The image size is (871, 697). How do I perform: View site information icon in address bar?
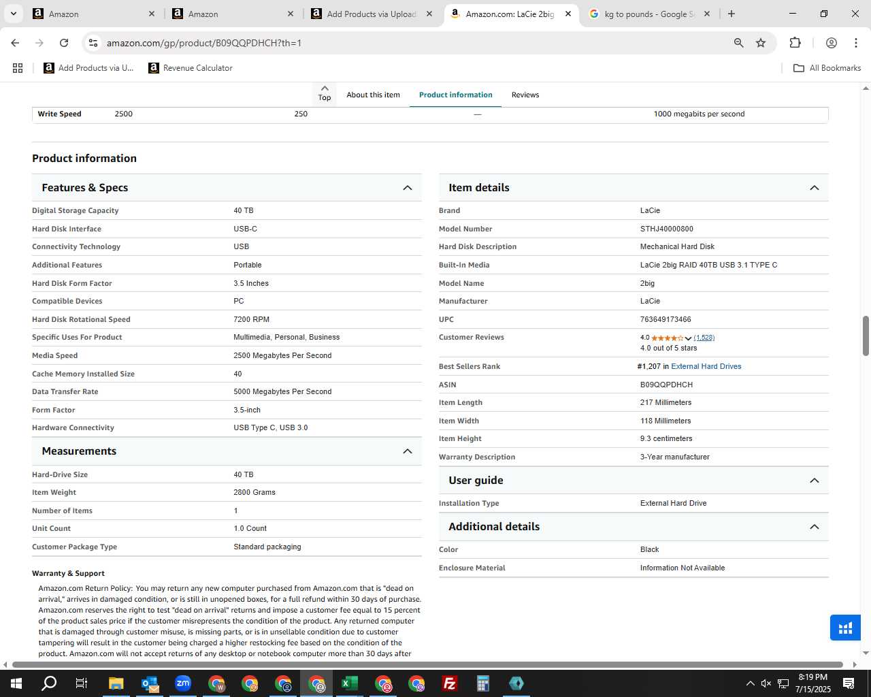pos(93,43)
